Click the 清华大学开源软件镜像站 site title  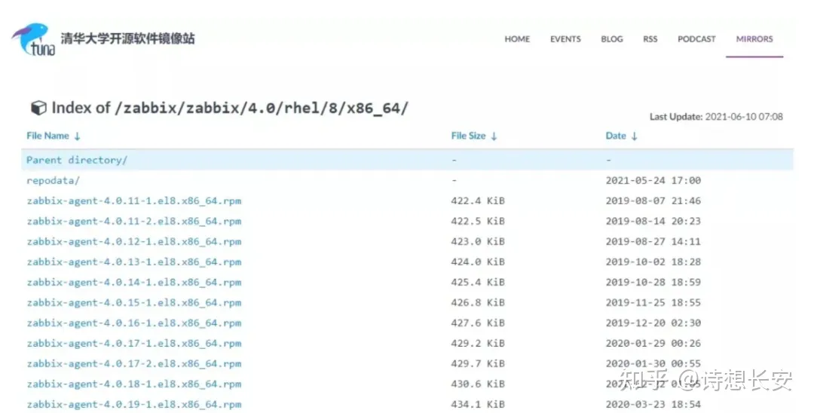(127, 38)
